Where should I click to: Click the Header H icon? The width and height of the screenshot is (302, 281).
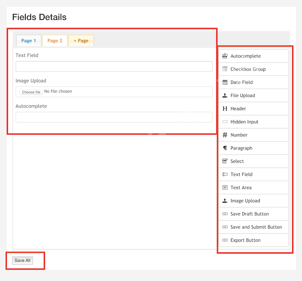point(225,109)
